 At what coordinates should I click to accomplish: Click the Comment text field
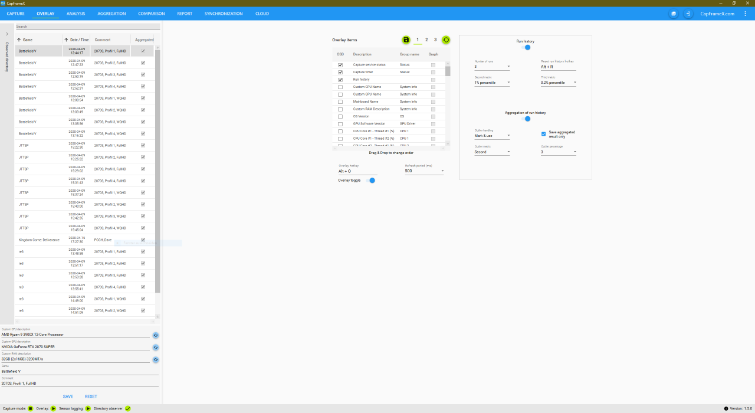[80, 383]
